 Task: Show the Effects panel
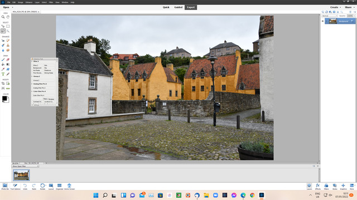click(317, 187)
